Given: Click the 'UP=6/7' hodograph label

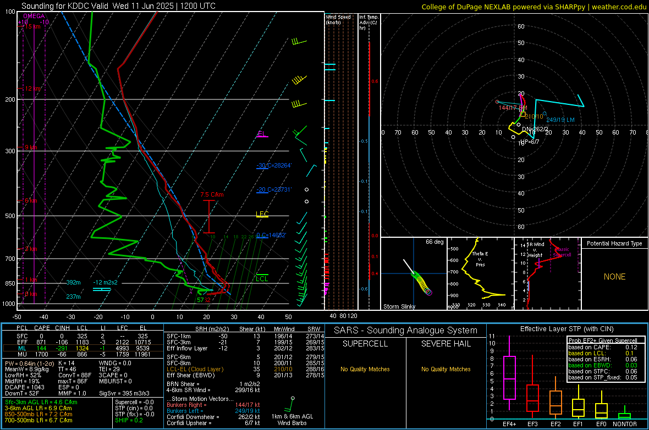Looking at the screenshot, I should (530, 142).
